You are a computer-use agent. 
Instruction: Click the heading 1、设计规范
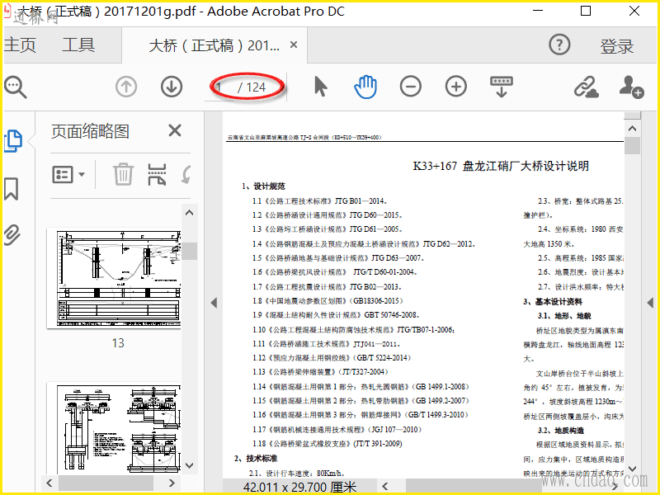point(263,186)
